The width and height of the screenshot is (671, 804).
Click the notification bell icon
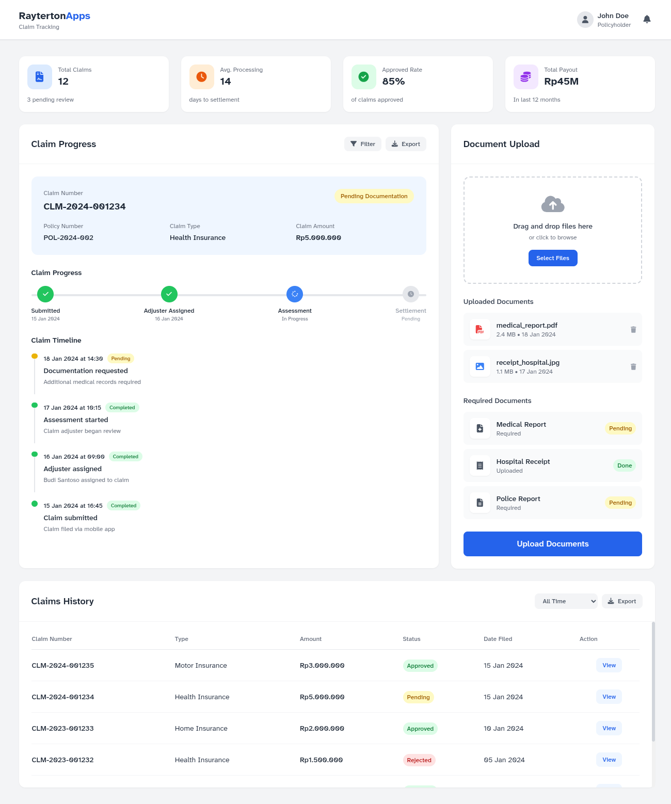647,19
